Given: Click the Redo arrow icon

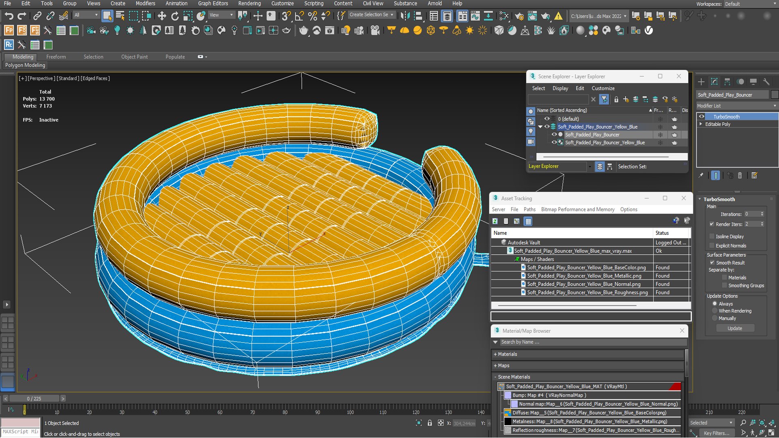Looking at the screenshot, I should pyautogui.click(x=22, y=16).
